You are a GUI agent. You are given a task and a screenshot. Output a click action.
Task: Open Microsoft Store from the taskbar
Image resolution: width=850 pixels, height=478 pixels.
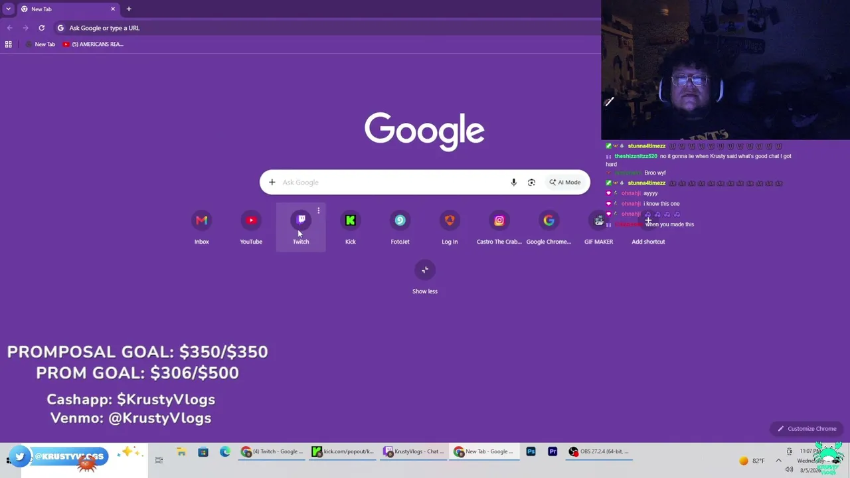(x=203, y=452)
